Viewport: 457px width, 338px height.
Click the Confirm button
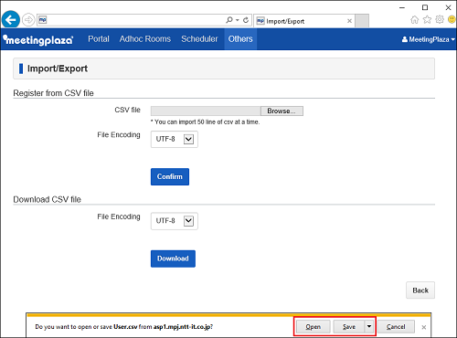coord(170,176)
